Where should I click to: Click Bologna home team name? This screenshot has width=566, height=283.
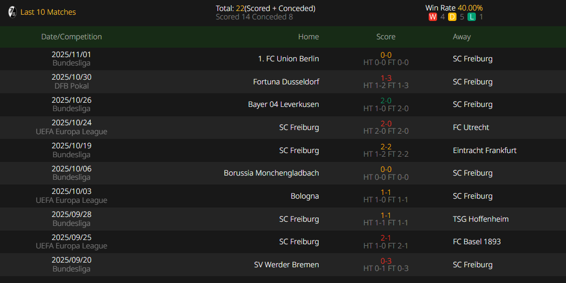tap(304, 196)
